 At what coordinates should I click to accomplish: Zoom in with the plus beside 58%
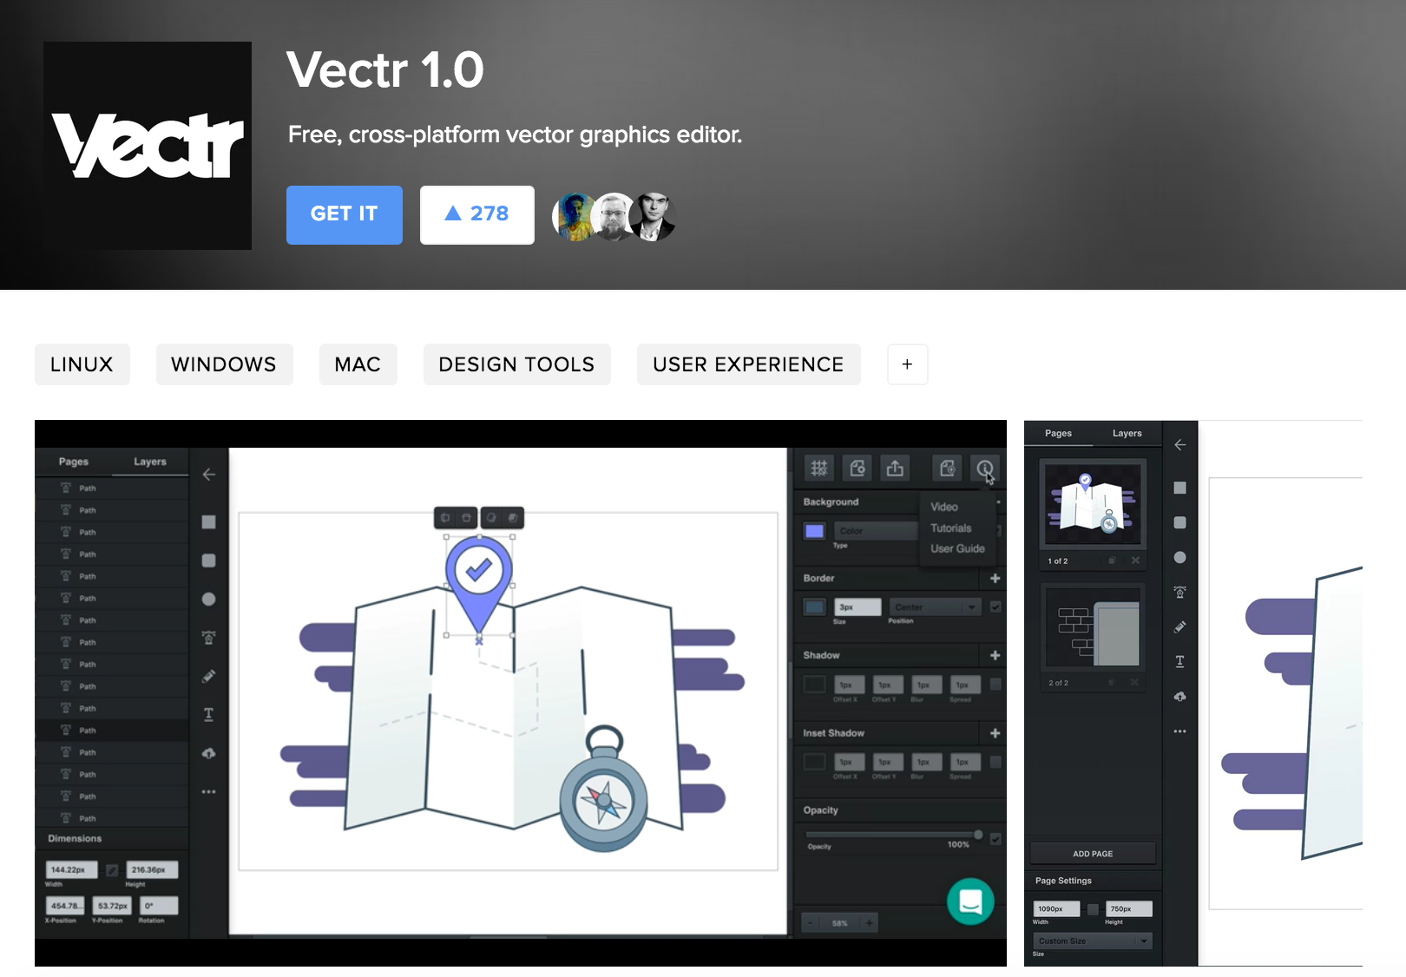(x=869, y=922)
